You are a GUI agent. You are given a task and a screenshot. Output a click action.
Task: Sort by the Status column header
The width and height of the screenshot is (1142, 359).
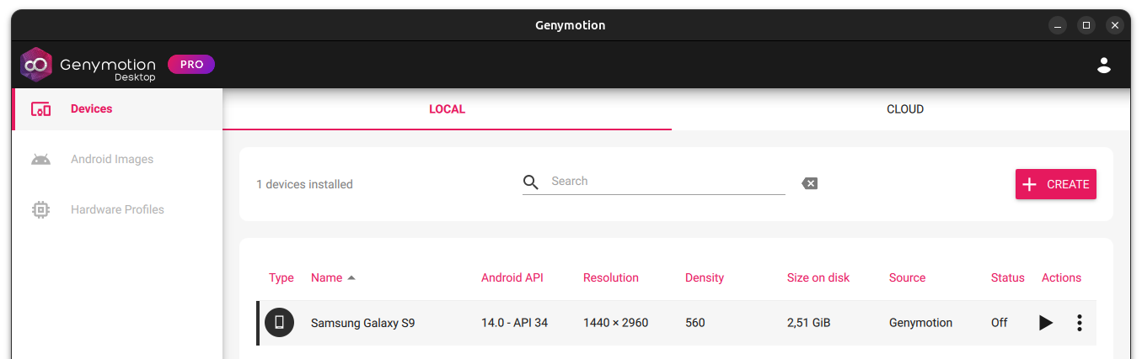[x=1007, y=277]
